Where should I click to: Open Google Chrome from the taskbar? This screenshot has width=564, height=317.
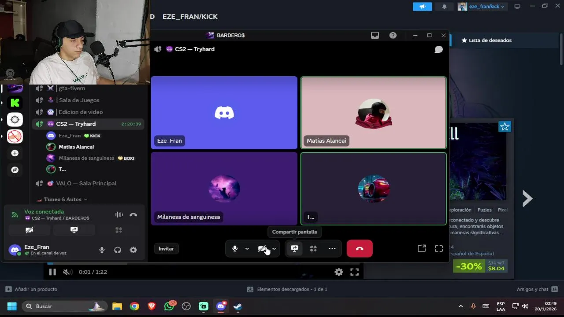click(x=134, y=306)
